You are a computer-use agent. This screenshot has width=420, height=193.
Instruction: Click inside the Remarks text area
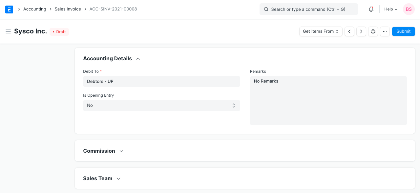point(328,98)
